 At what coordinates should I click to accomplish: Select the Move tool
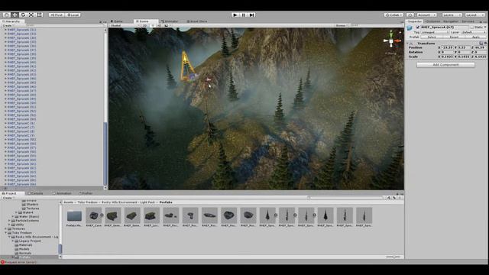15,15
